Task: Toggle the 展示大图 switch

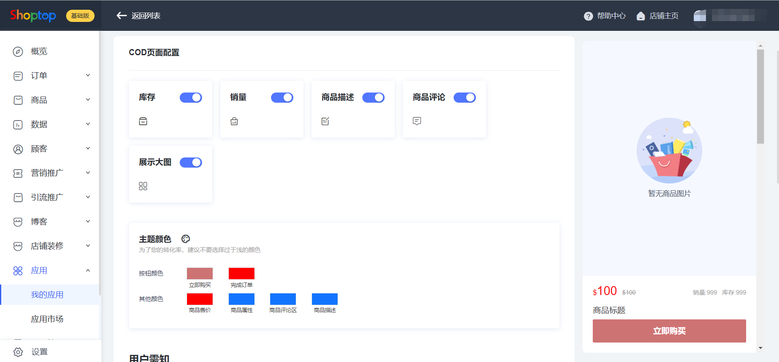Action: pyautogui.click(x=191, y=162)
